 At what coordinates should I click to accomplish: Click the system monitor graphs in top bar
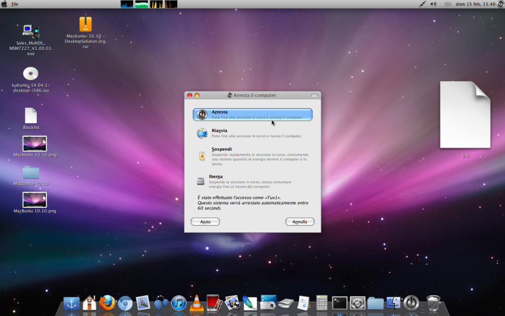[149, 4]
